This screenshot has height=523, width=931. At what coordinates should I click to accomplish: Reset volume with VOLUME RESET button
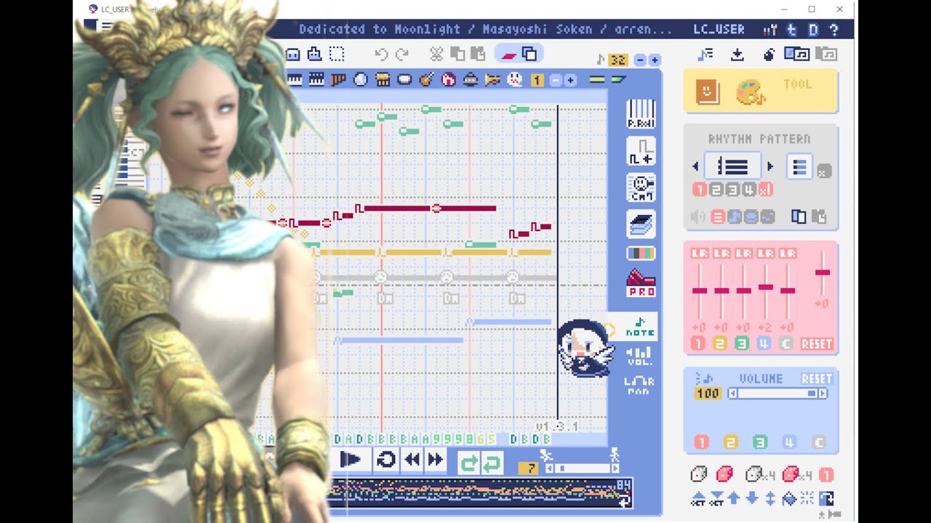point(817,378)
